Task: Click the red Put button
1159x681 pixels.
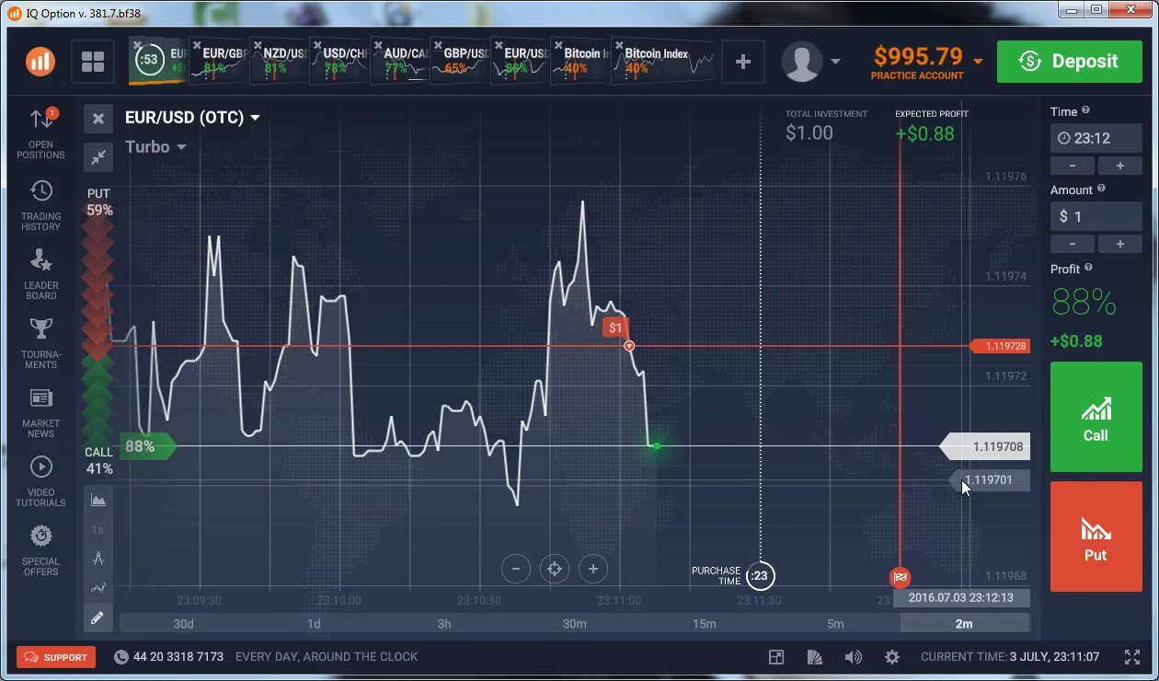Action: point(1096,537)
